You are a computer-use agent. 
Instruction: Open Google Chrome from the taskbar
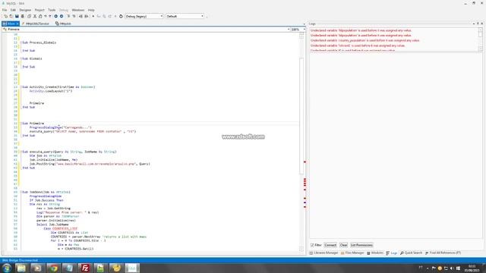click(x=54, y=268)
